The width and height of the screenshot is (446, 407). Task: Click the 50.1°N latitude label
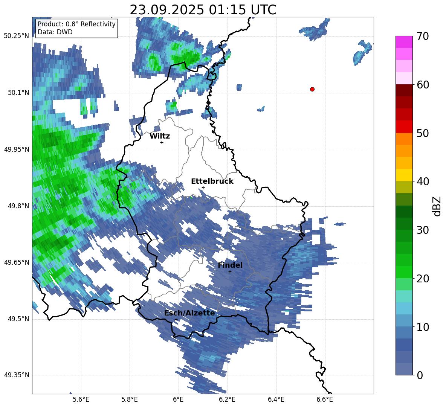tap(18, 93)
